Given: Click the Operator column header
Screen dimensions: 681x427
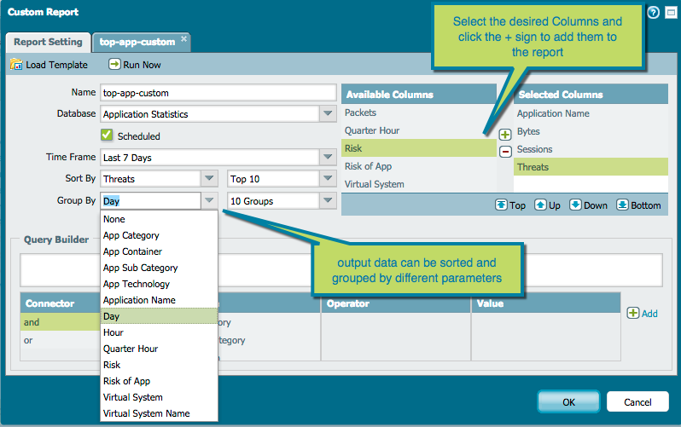Looking at the screenshot, I should 396,303.
